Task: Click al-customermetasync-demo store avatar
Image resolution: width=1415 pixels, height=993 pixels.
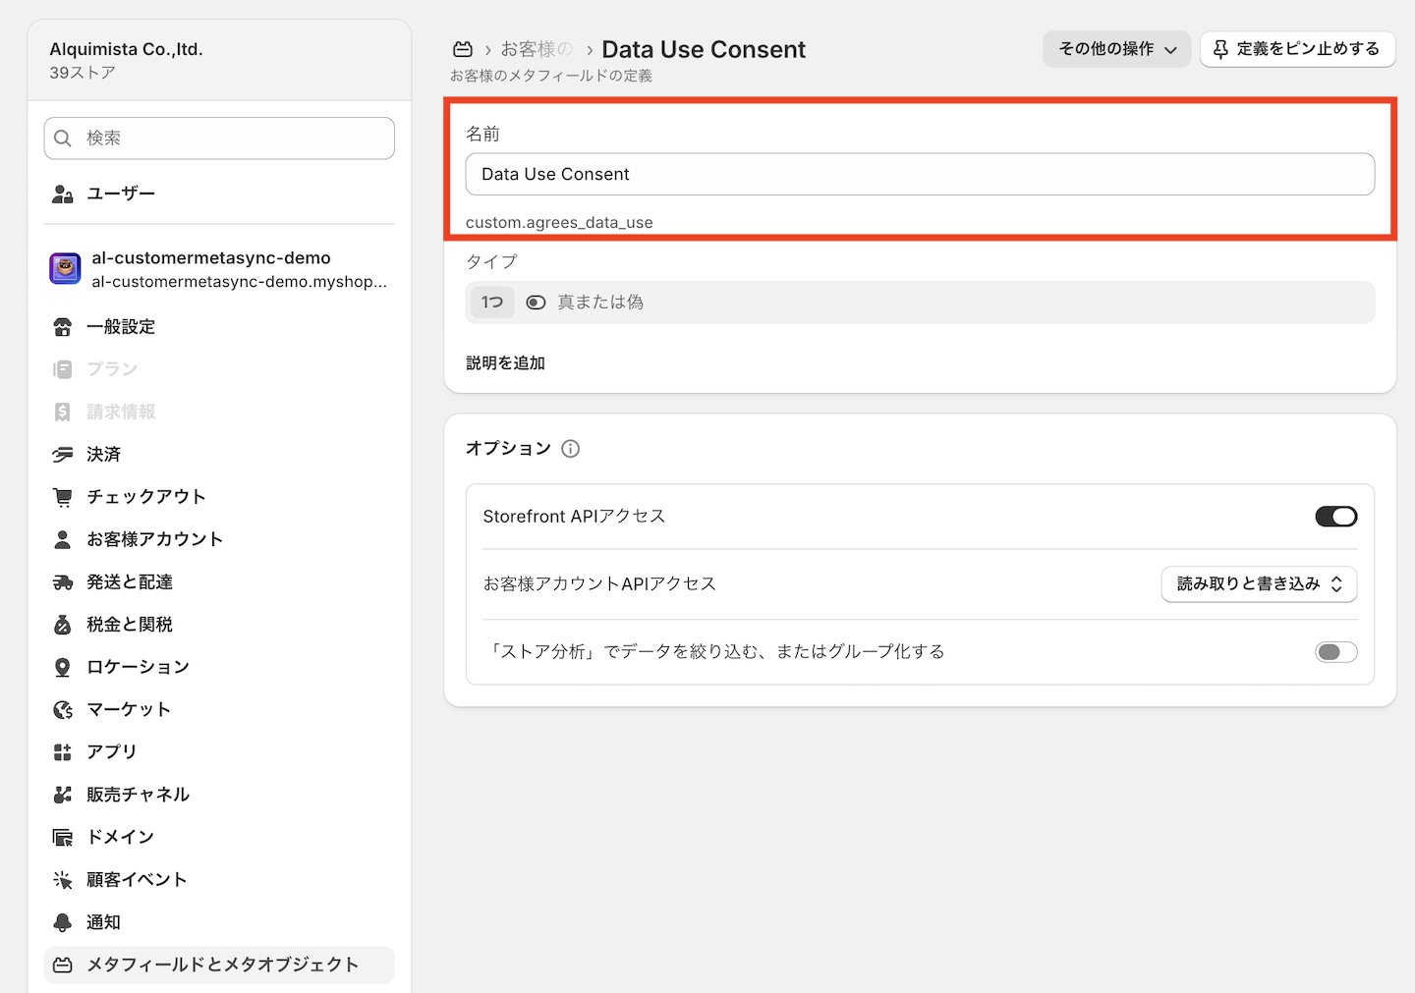Action: 65,268
